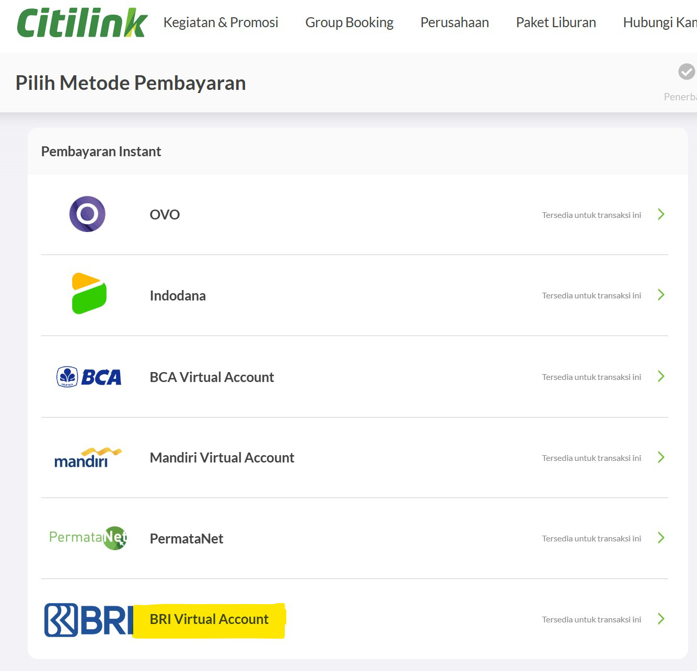This screenshot has height=671, width=697.
Task: Click the Indodana logo icon
Action: tap(89, 293)
